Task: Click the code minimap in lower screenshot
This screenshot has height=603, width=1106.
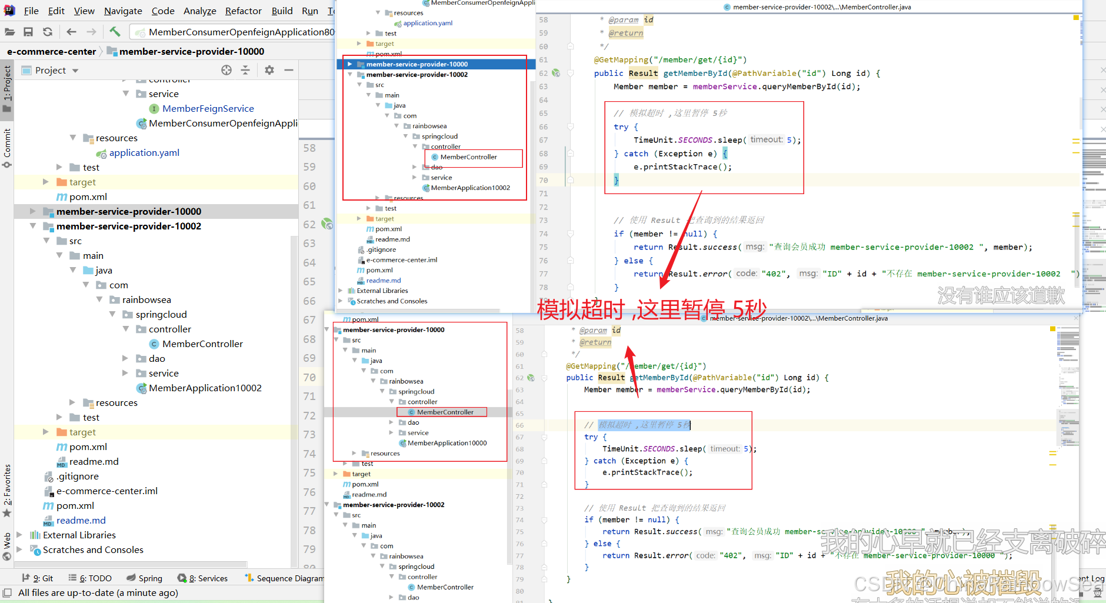Action: [x=1067, y=388]
